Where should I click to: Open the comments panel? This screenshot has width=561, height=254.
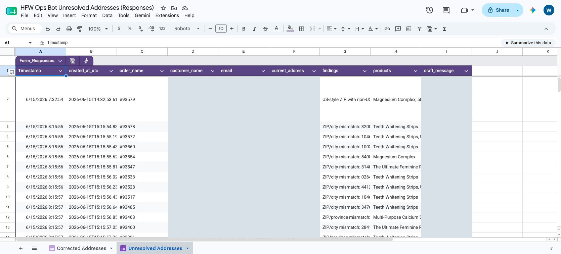pyautogui.click(x=446, y=10)
